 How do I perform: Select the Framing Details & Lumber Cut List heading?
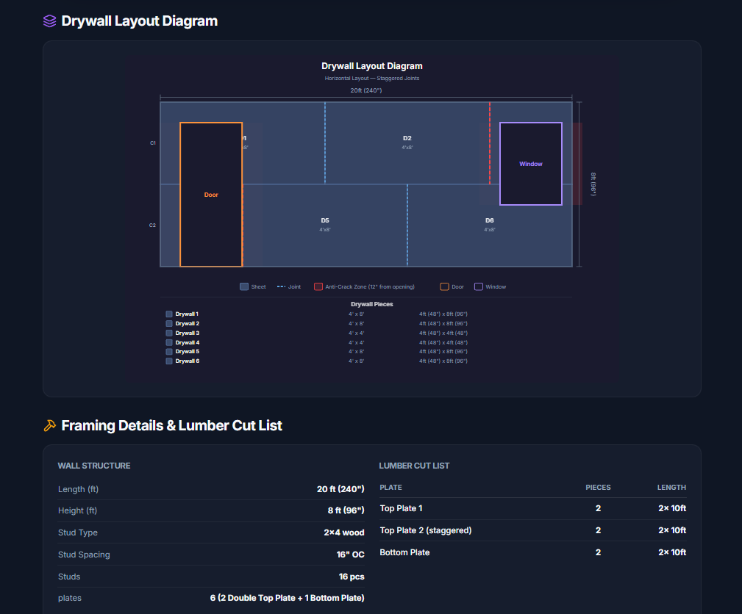point(172,425)
